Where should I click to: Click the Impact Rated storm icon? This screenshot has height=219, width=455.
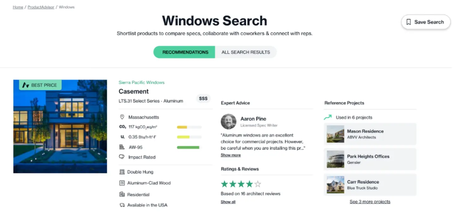tap(122, 157)
